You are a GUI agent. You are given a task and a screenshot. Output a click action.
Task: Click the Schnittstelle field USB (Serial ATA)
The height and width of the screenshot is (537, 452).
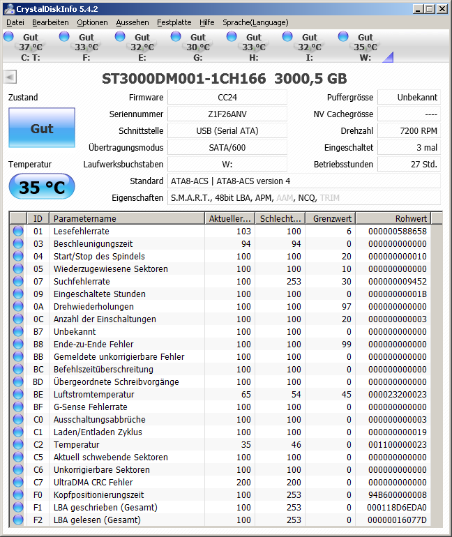(227, 131)
